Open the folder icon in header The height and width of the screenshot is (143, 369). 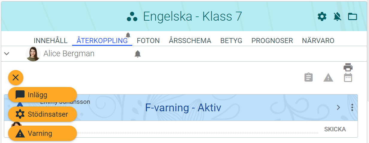(353, 16)
